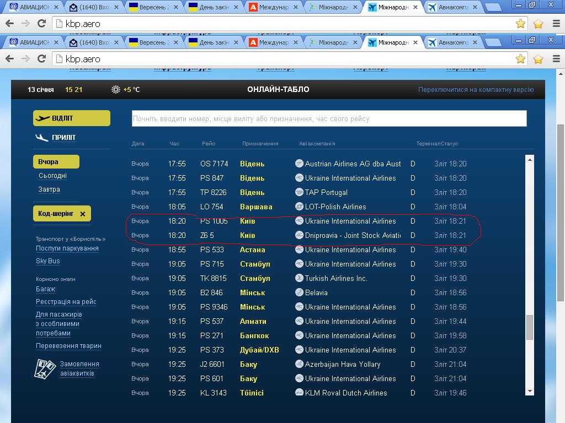Click the Belavia airline logo icon
Screen dimensions: 565x423
click(x=300, y=292)
